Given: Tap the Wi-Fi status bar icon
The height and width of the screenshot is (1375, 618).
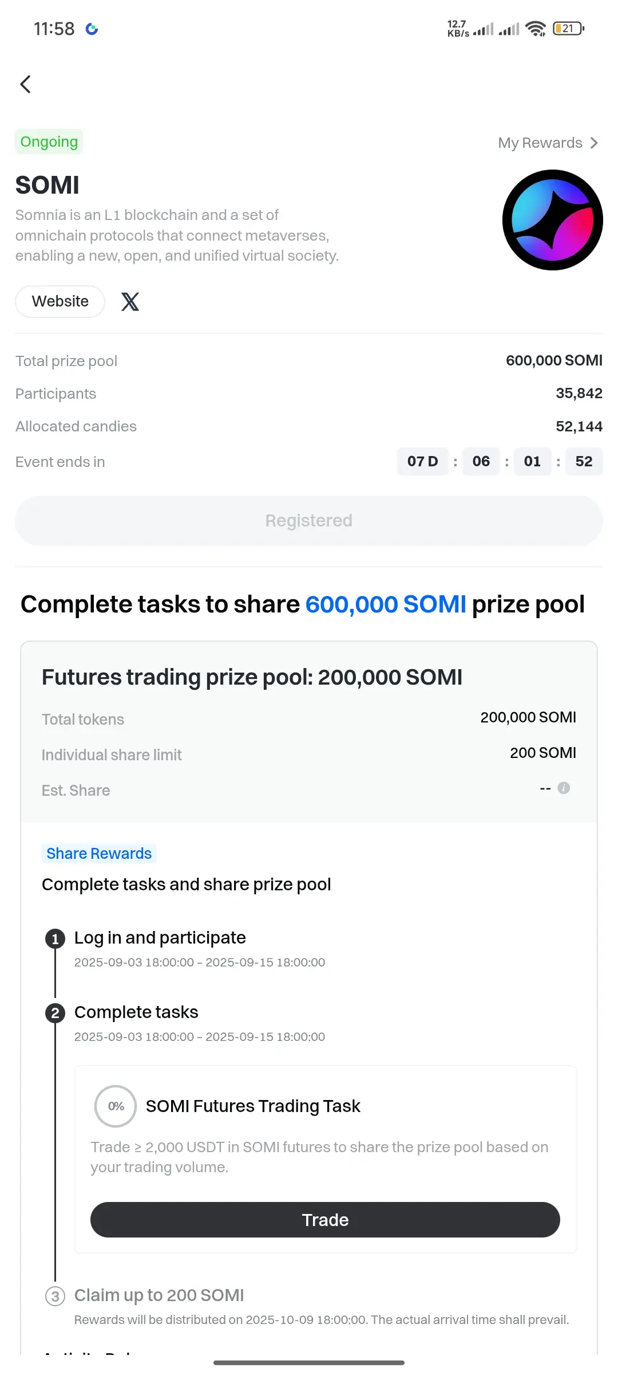Looking at the screenshot, I should [536, 28].
